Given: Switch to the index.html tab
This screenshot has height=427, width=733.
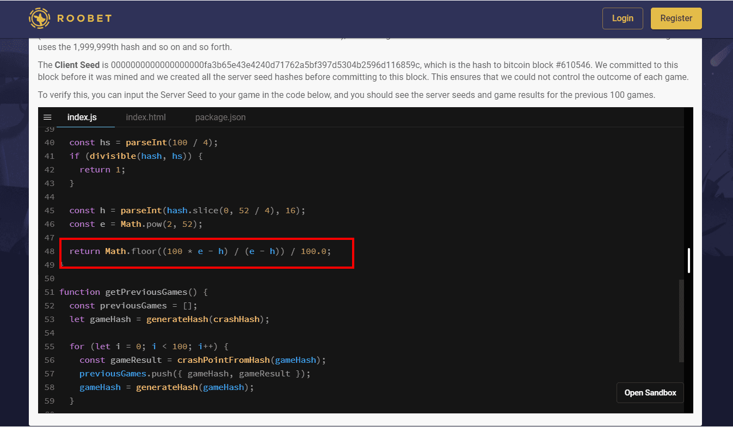Looking at the screenshot, I should (x=145, y=117).
